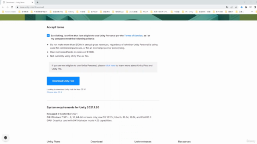The width and height of the screenshot is (257, 144).
Task: Click the Download Unity Hub button
Action: (x=63, y=81)
